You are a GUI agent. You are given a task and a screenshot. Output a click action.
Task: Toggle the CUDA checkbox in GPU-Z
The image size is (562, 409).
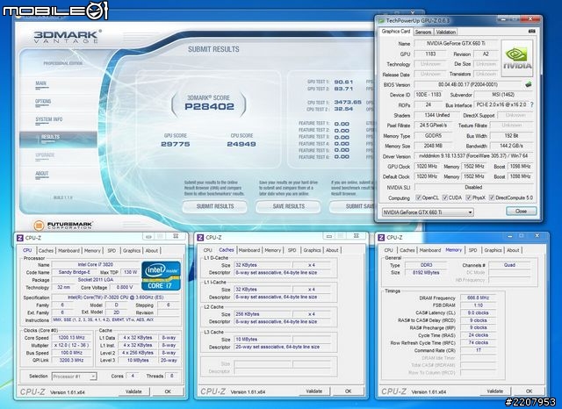tap(445, 197)
